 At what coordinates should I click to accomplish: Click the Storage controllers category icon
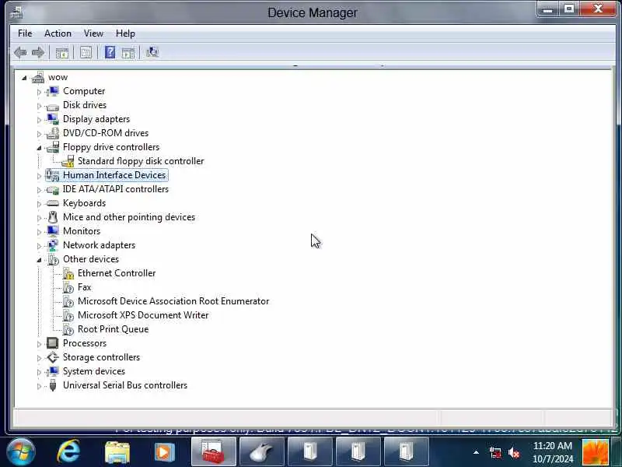(52, 357)
